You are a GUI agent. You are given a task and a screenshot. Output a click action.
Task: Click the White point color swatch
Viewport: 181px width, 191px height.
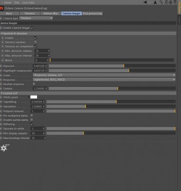[34, 97]
